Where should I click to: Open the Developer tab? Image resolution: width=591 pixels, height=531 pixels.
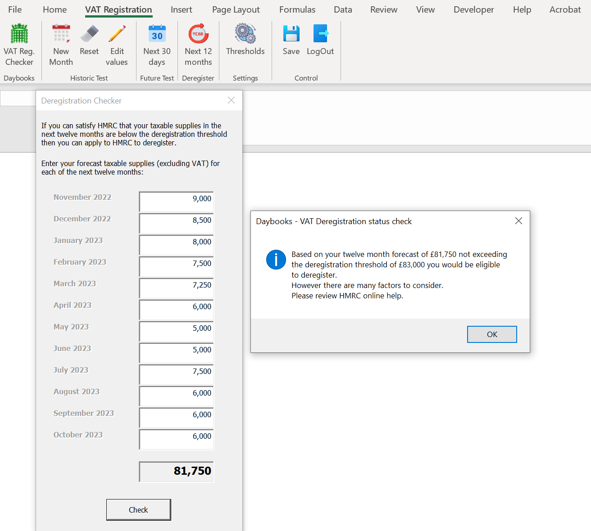[474, 9]
